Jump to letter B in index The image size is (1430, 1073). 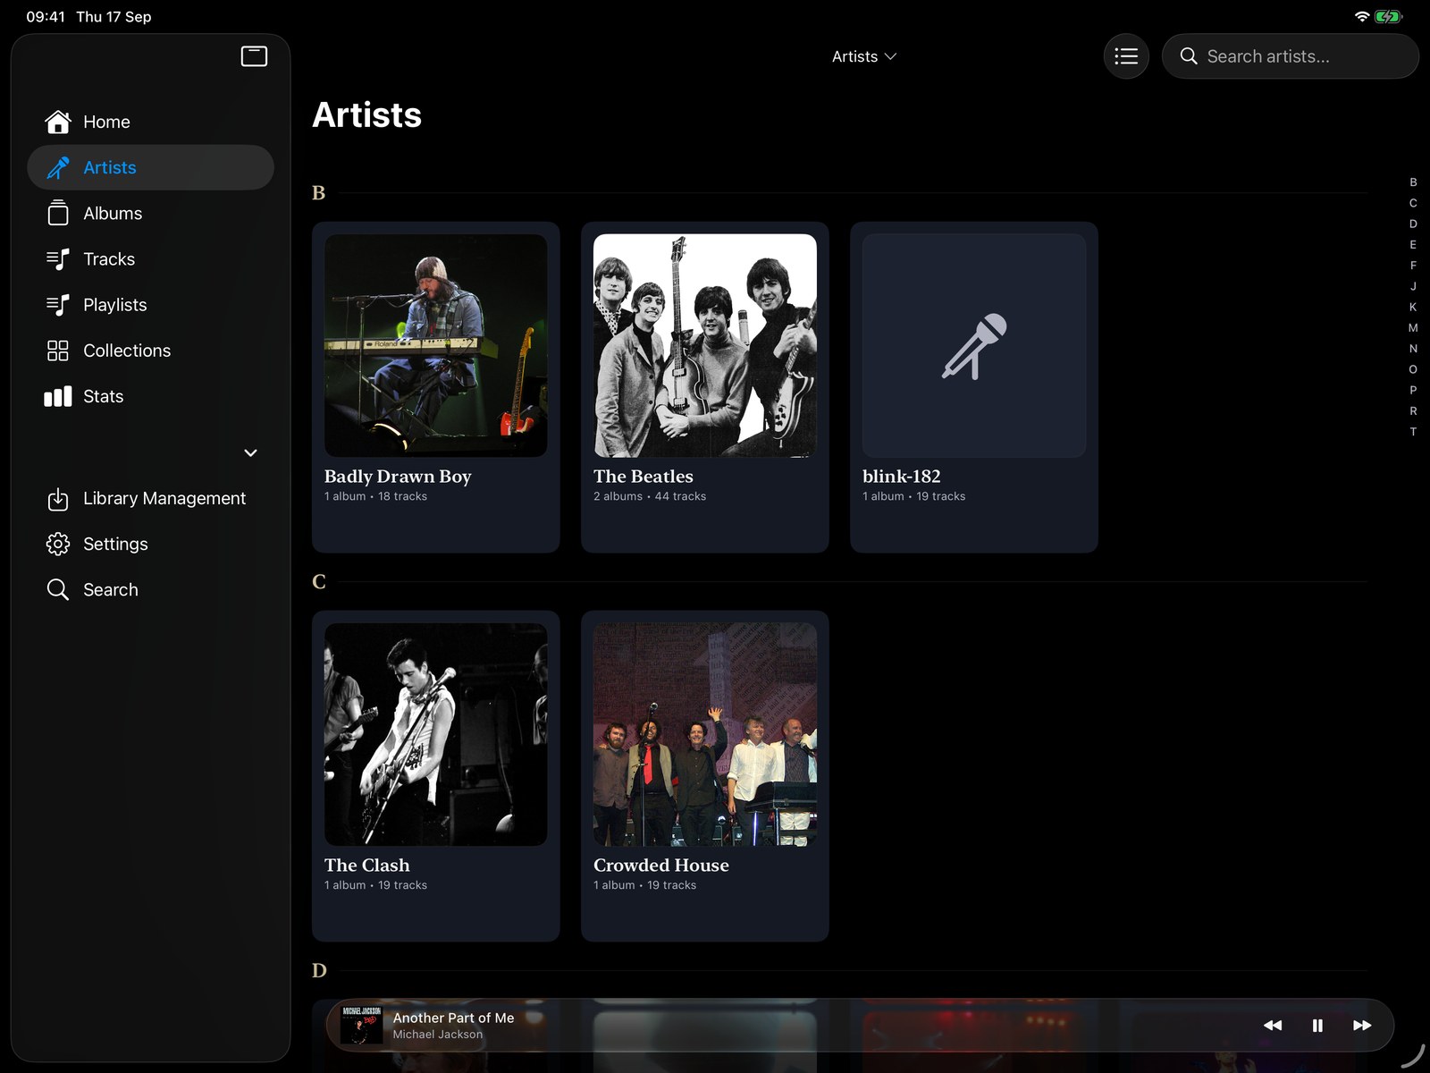(x=1413, y=182)
